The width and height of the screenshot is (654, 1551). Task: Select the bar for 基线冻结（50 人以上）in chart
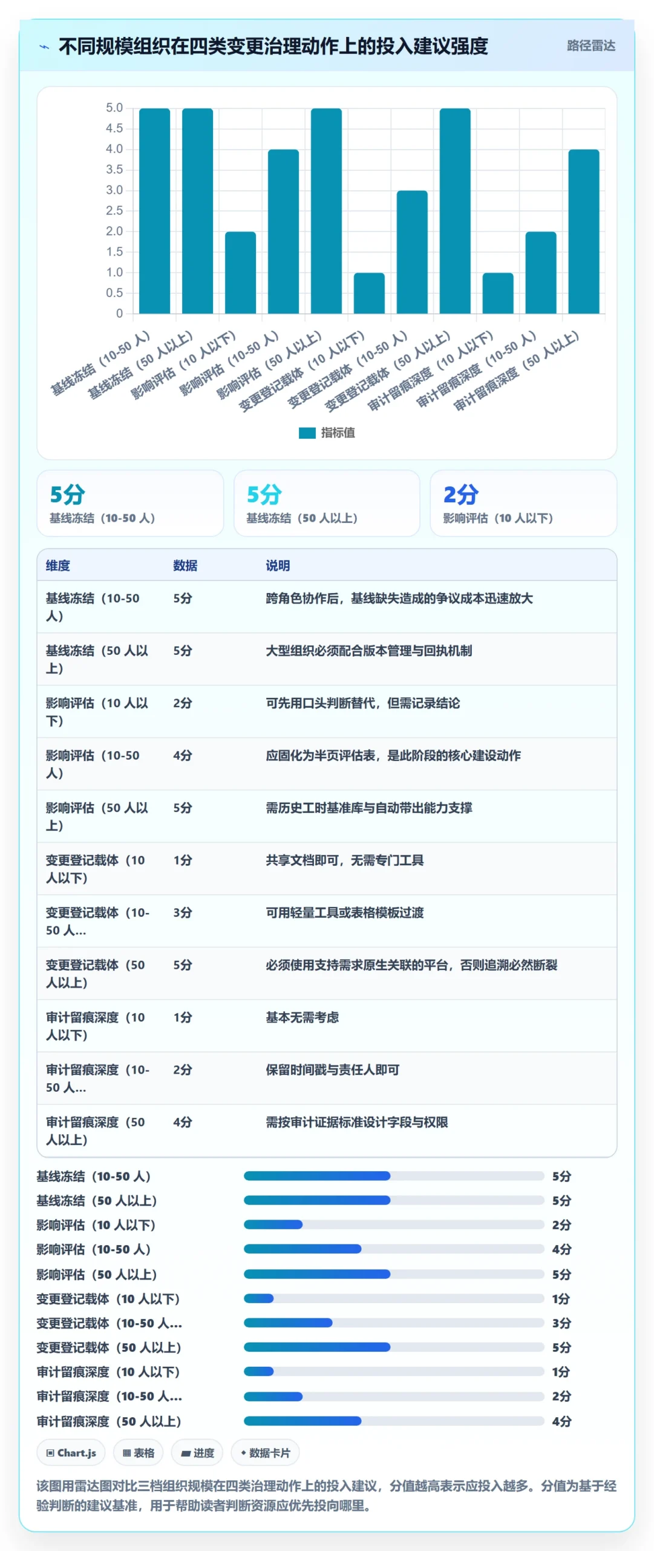198,211
